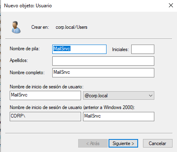This screenshot has width=177, height=152.
Task: Click the user avatar icon
Action: [16, 27]
